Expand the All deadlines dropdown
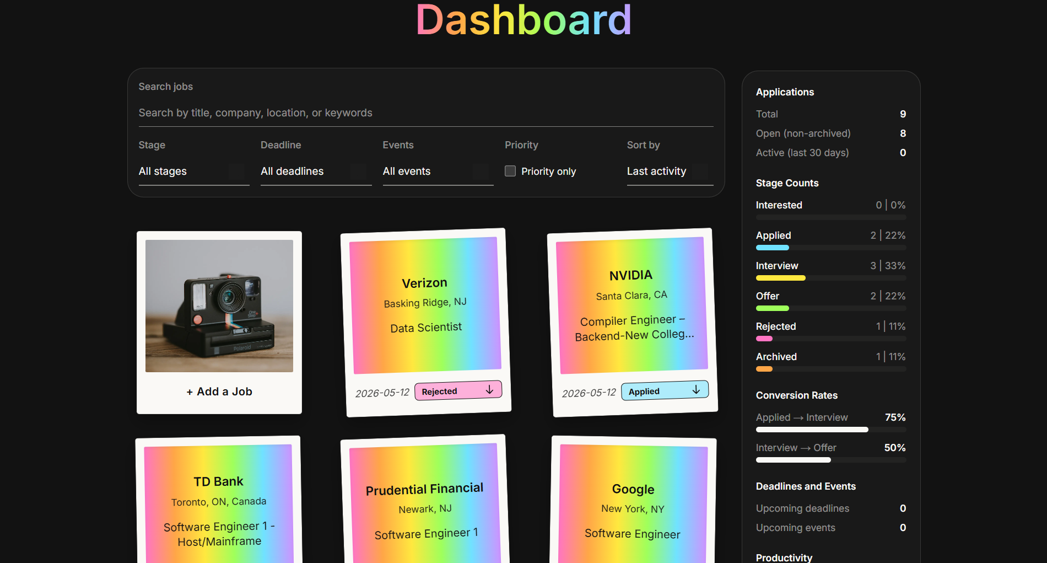Viewport: 1047px width, 563px height. point(316,171)
